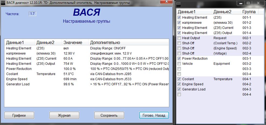This screenshot has width=266, height=125.
Task: Uncheck the Coolant Temperature 004-1 checkbox
Action: click(179, 79)
